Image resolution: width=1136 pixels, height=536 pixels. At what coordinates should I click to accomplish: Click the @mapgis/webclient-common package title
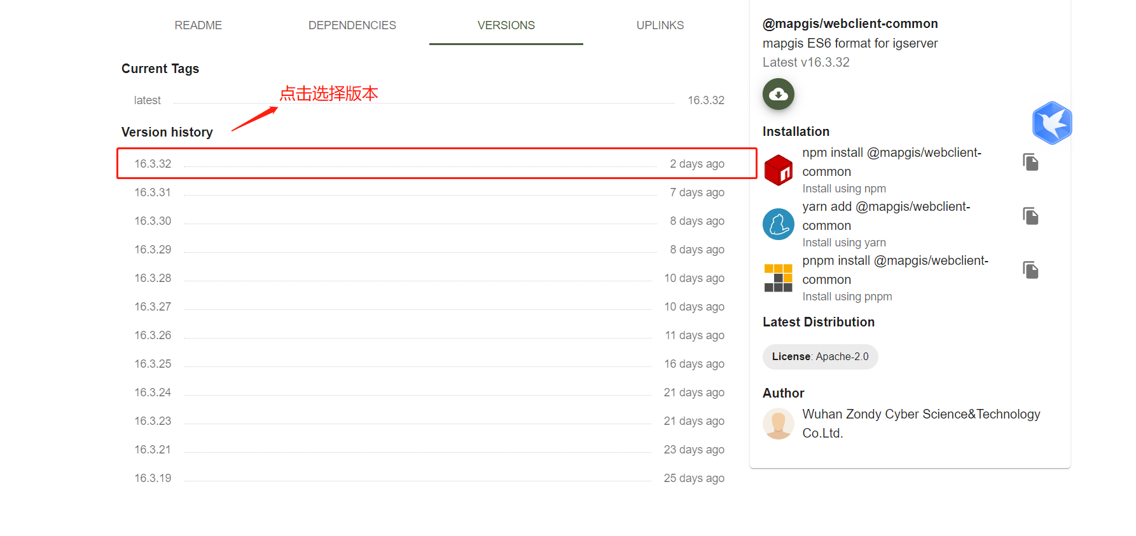850,23
